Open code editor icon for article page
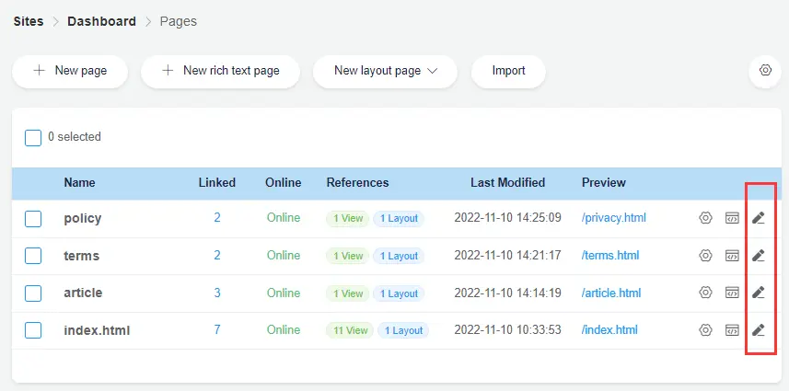The width and height of the screenshot is (789, 391). 732,293
